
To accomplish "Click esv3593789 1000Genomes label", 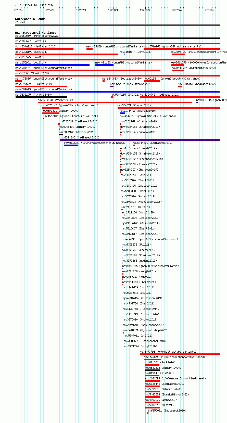I will [95, 143].
